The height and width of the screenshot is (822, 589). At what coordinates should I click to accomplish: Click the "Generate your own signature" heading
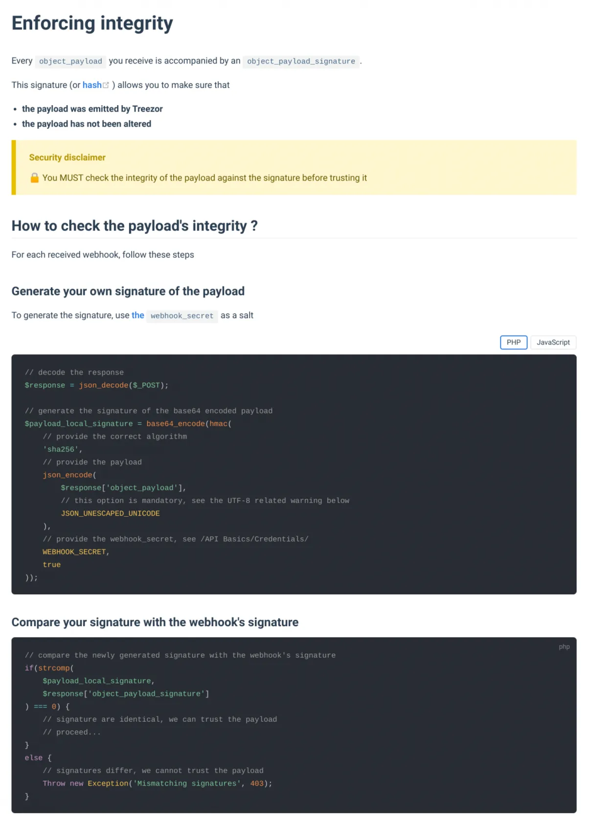128,291
